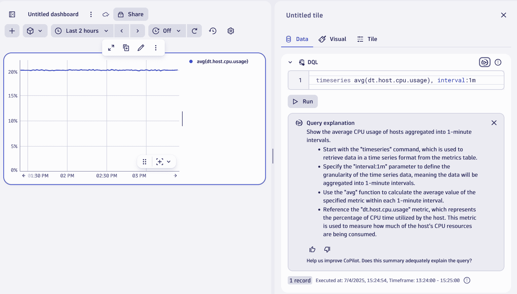Expand the tile to fullscreen
This screenshot has height=294, width=517.
111,48
